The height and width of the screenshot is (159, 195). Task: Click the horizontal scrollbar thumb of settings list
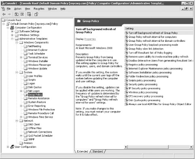coord(148,147)
